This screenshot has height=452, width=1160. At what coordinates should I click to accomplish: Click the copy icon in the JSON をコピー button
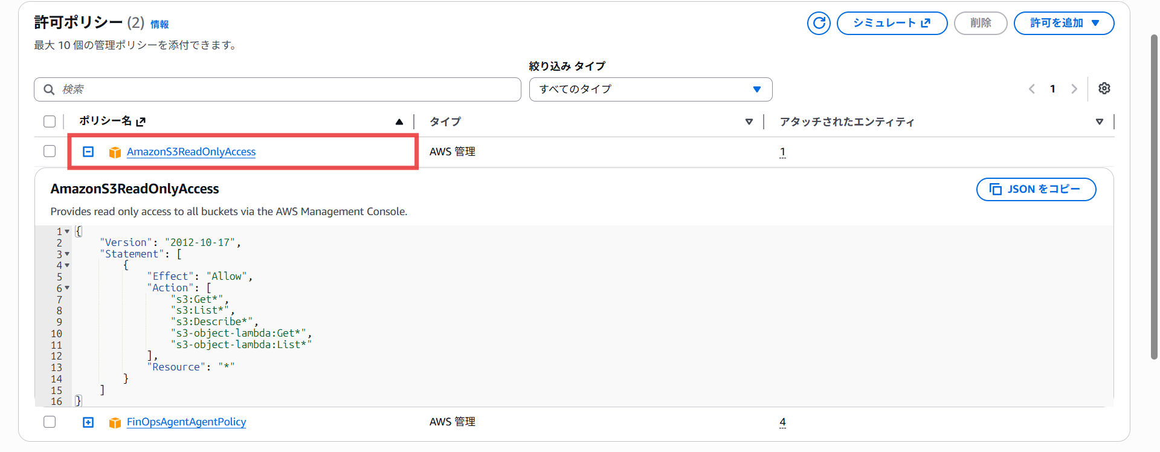click(x=995, y=189)
